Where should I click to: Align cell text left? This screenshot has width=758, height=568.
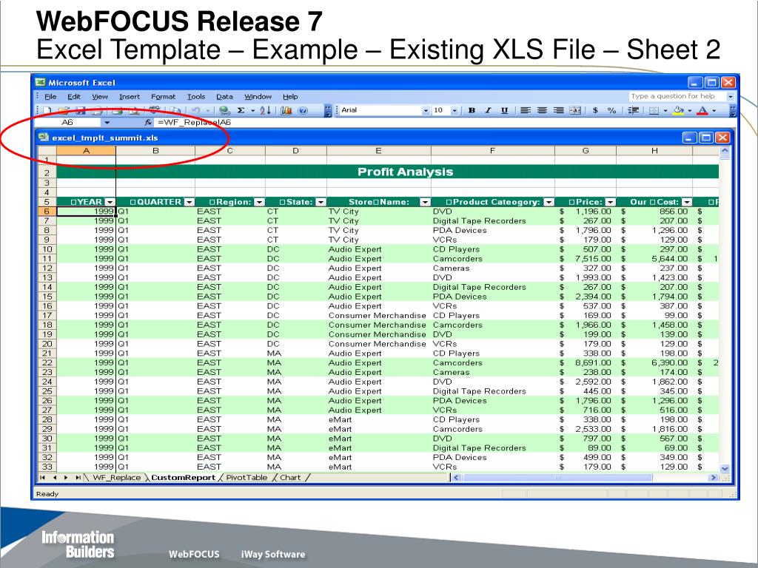tap(526, 111)
